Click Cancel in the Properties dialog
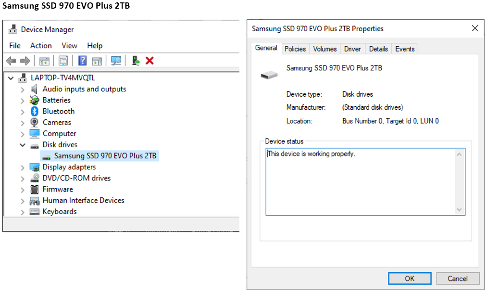 (458, 279)
